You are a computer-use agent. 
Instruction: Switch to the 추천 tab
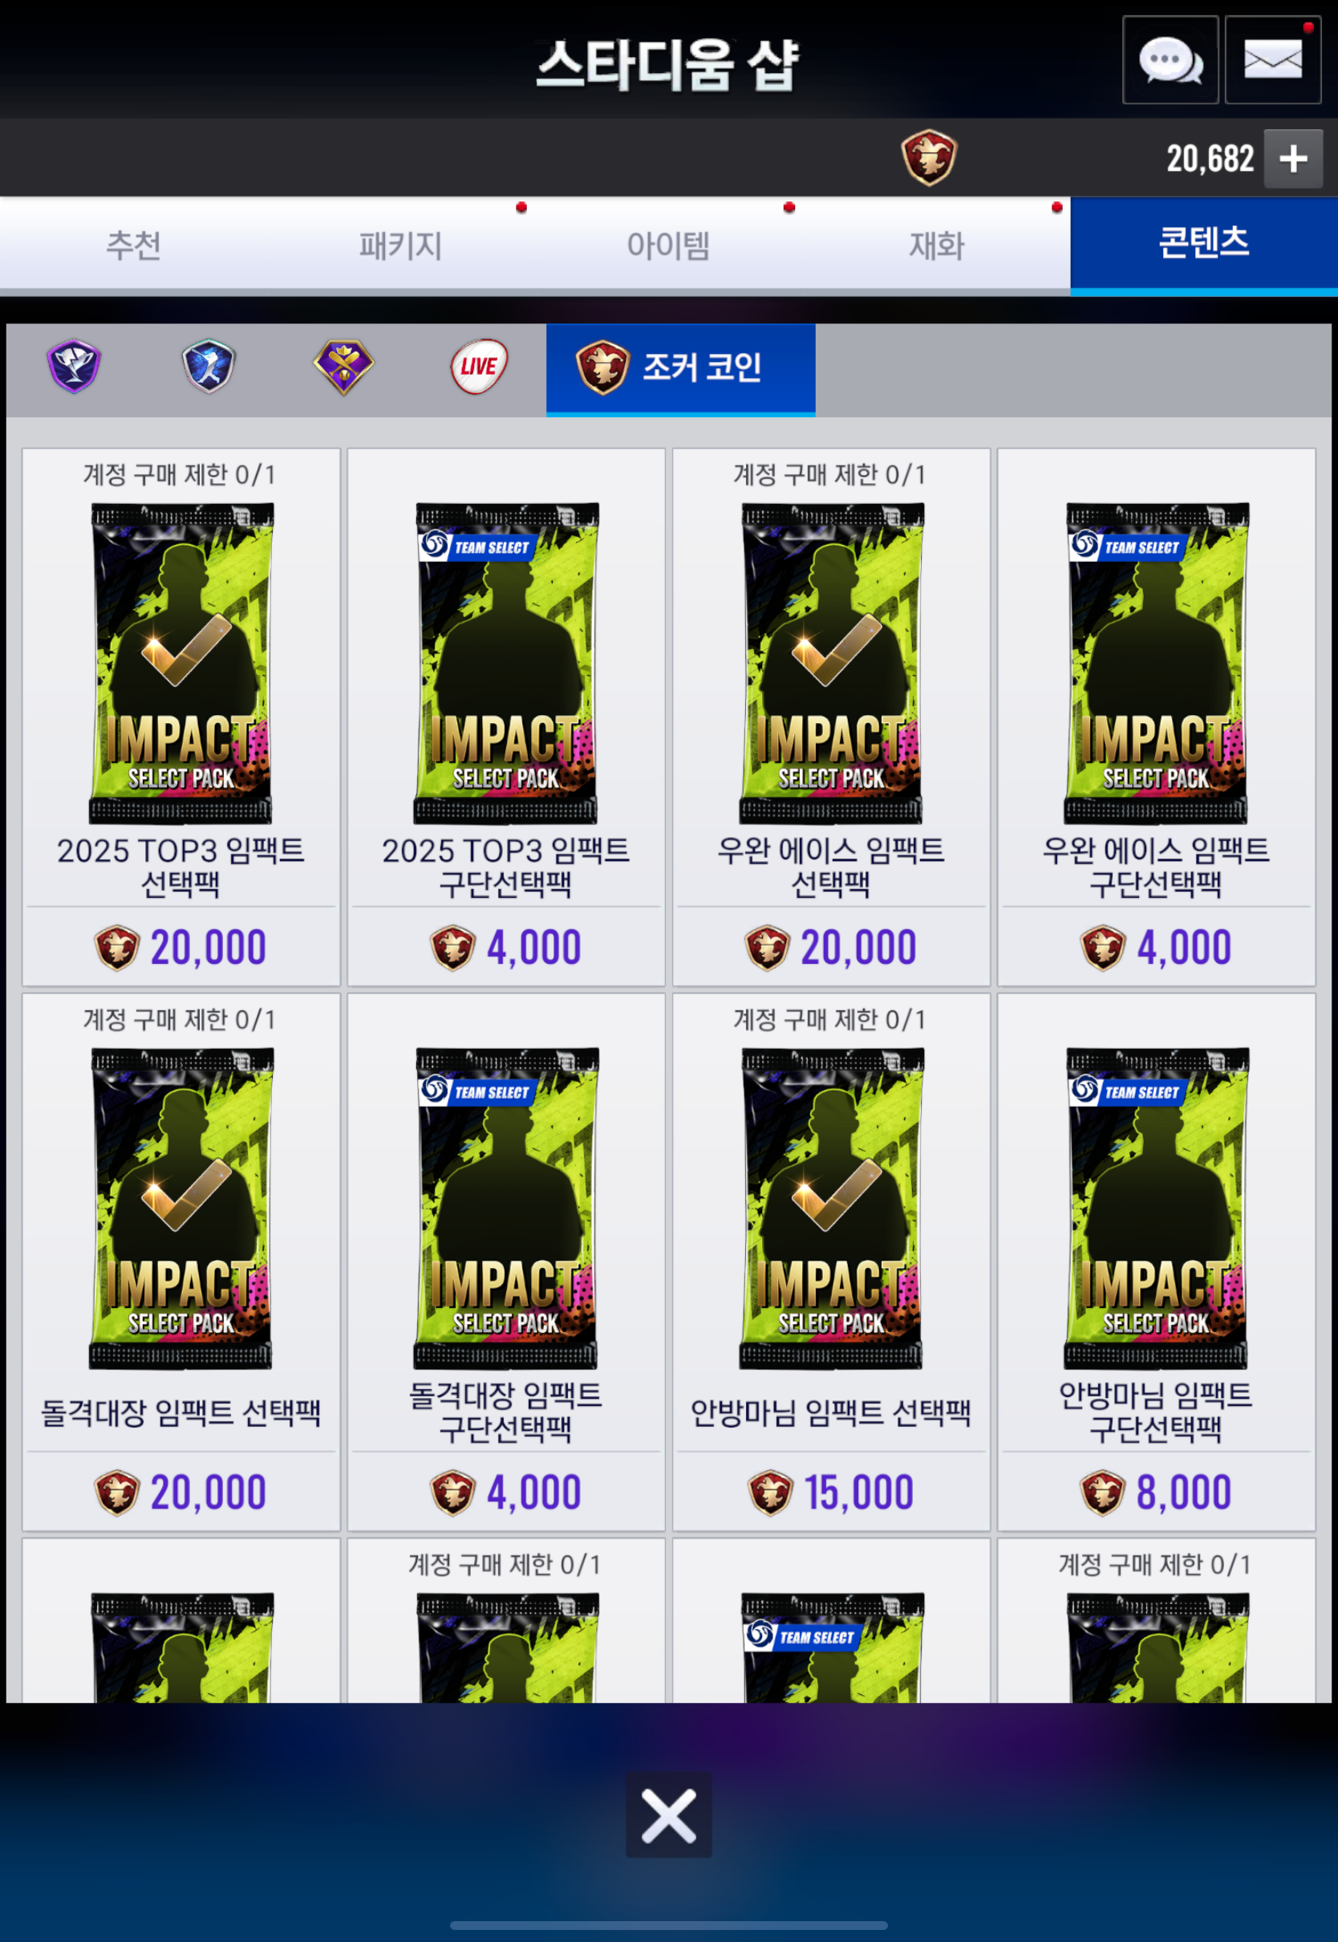(x=133, y=245)
